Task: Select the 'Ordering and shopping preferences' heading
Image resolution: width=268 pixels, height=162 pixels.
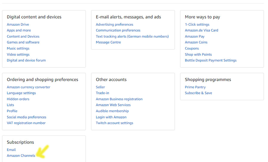Action: [42, 80]
